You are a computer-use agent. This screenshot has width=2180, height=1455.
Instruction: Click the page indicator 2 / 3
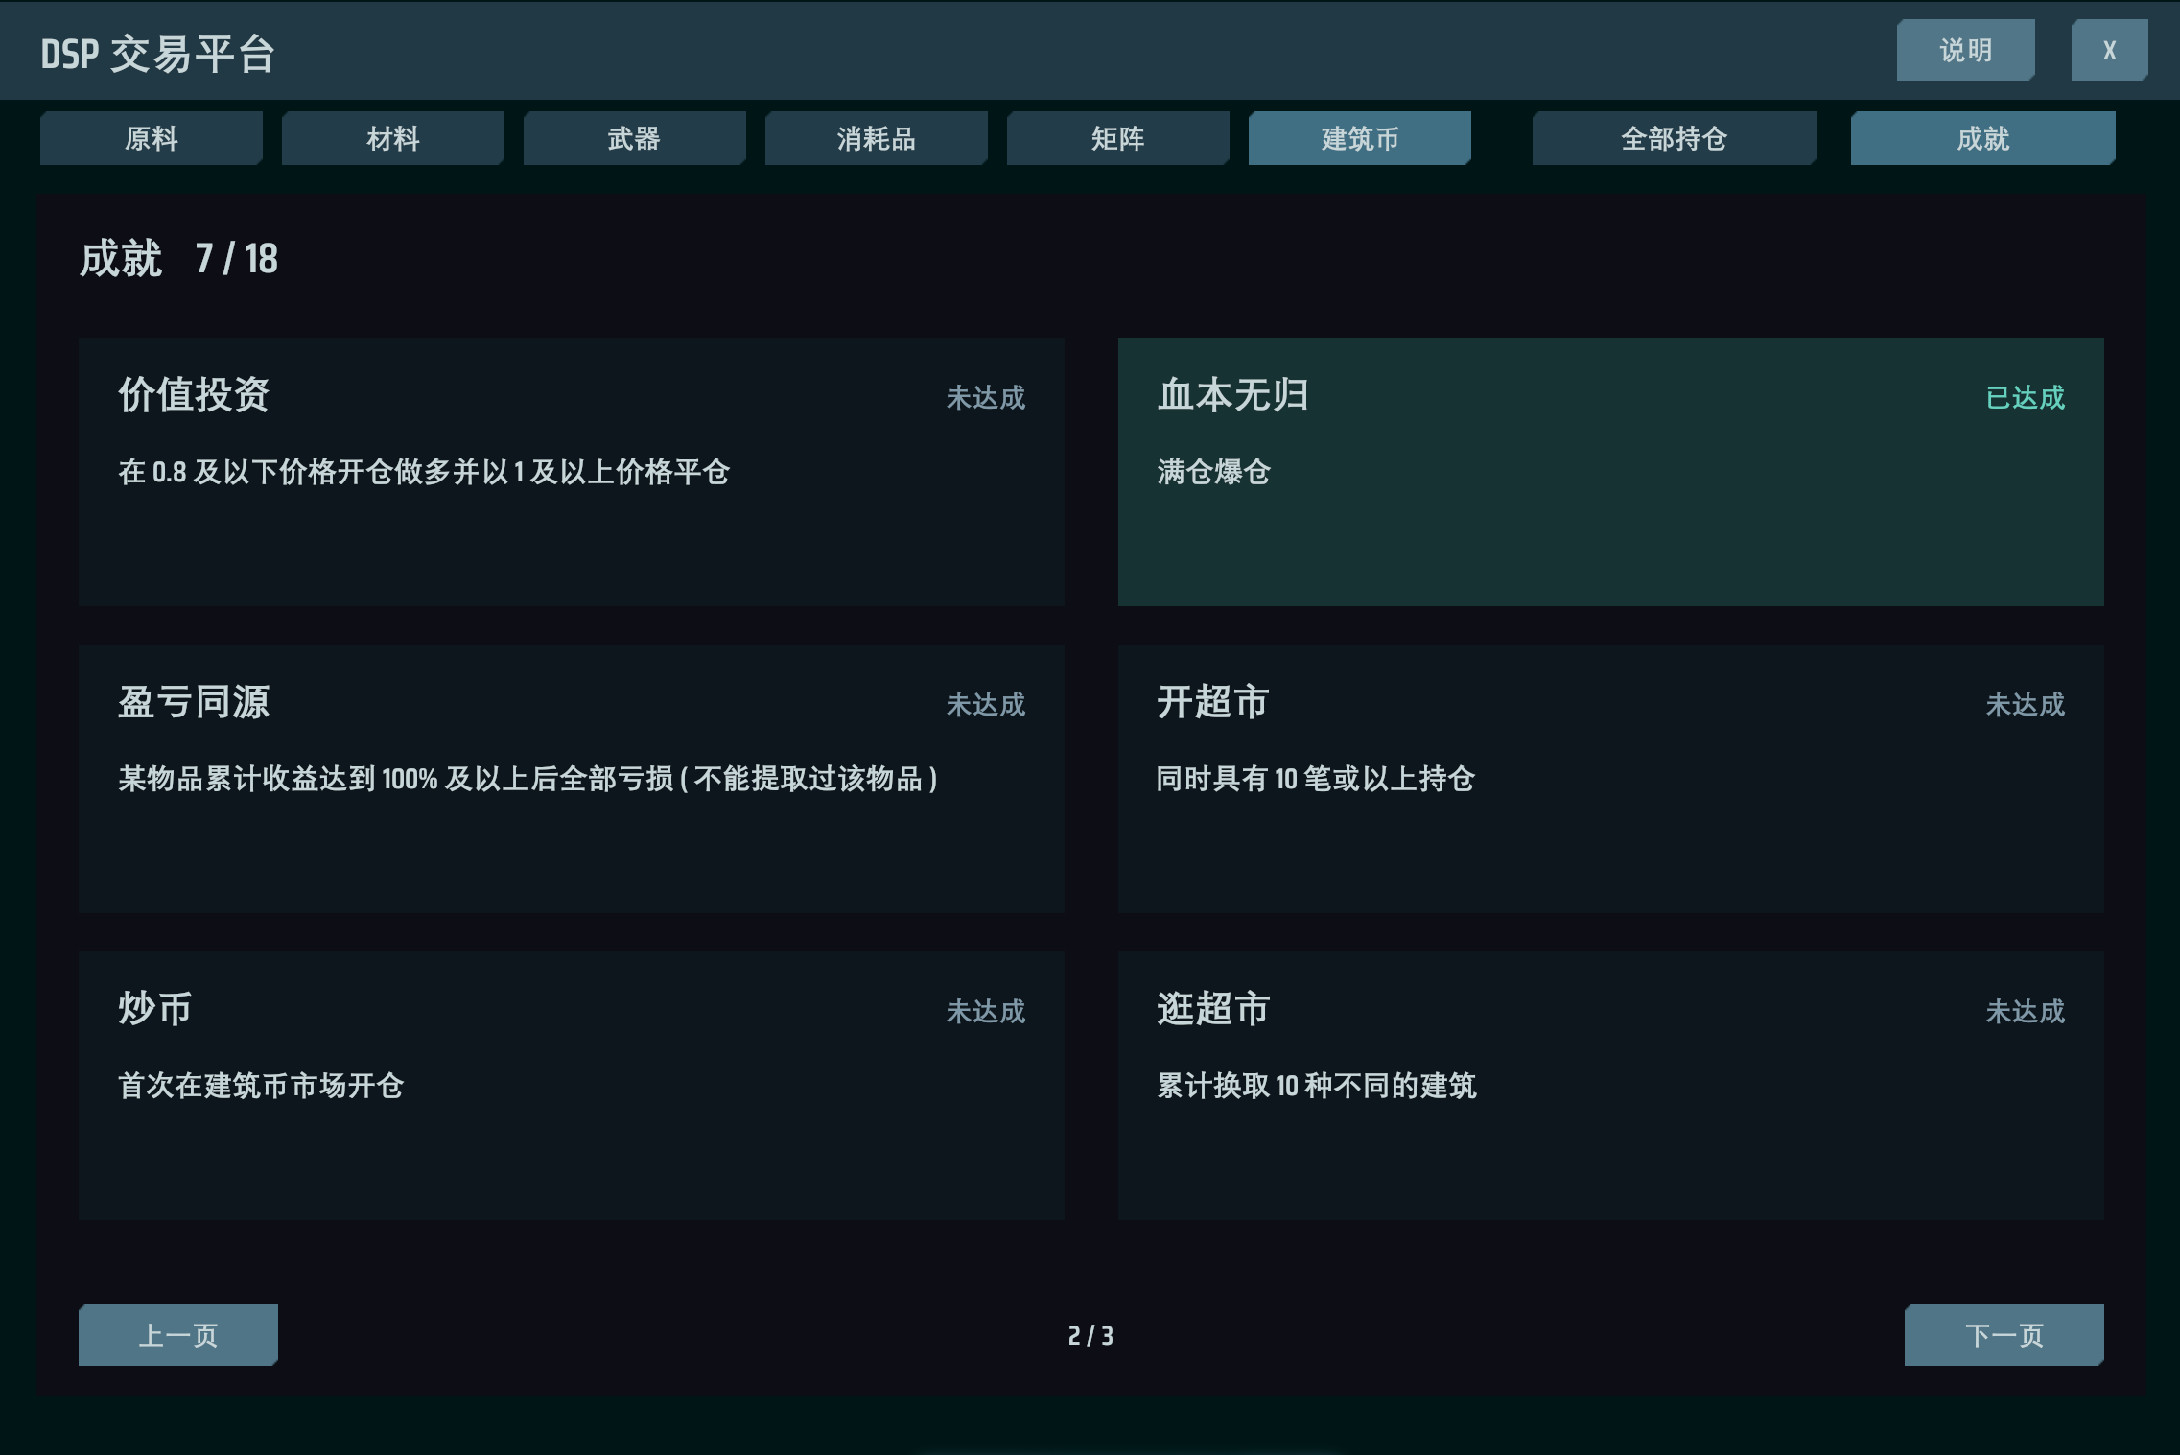[1090, 1335]
